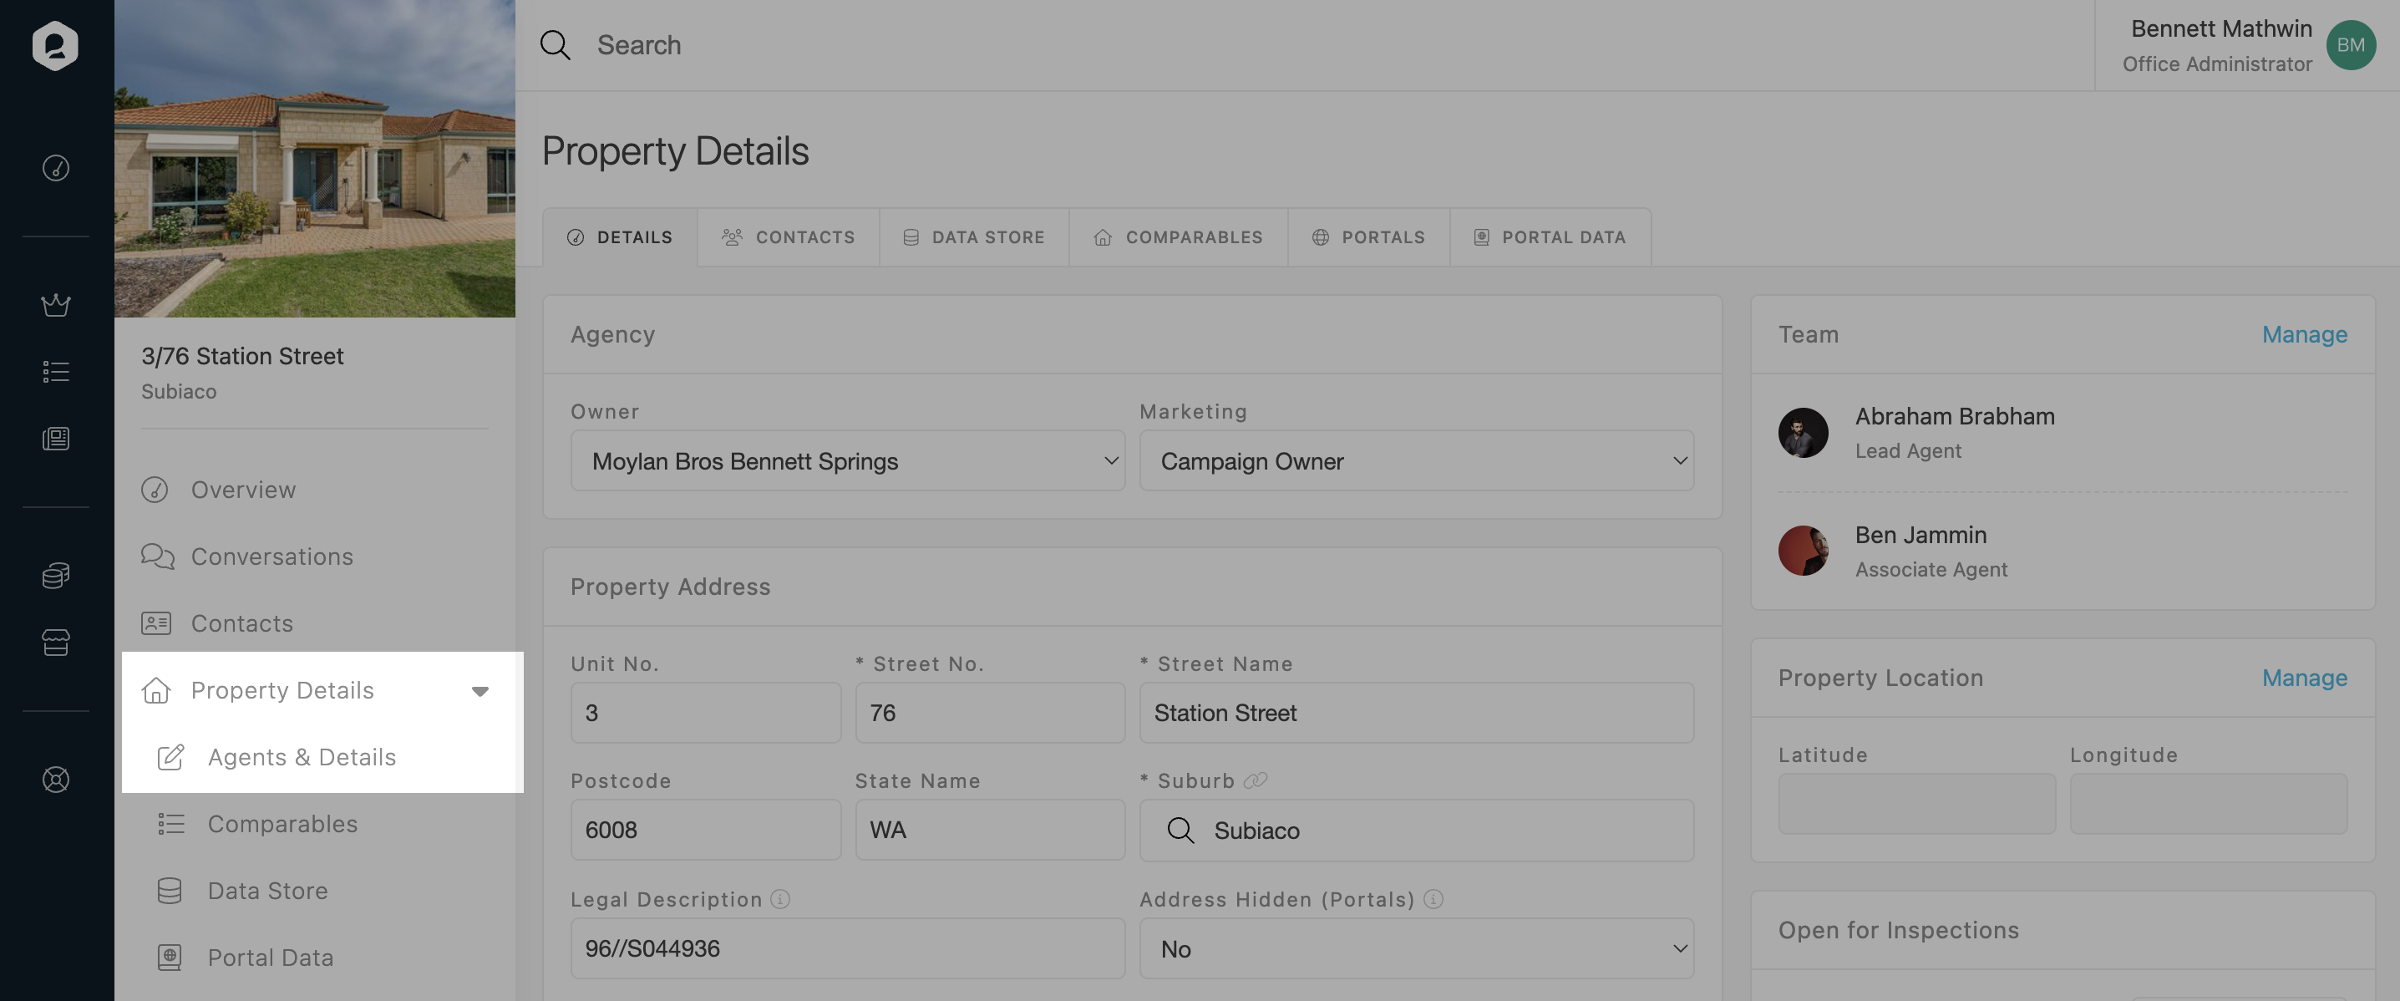
Task: Expand the Owner agency dropdown
Action: point(847,460)
